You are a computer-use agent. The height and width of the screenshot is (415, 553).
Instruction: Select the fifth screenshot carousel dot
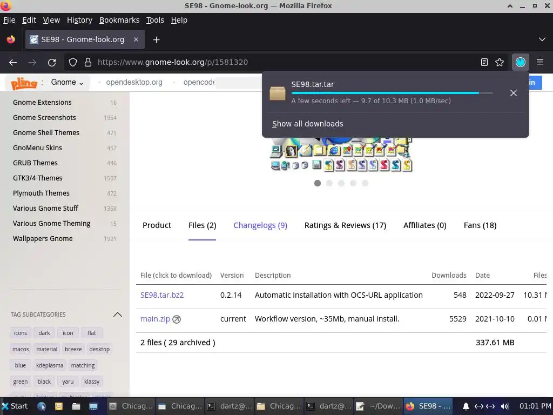[x=365, y=183]
